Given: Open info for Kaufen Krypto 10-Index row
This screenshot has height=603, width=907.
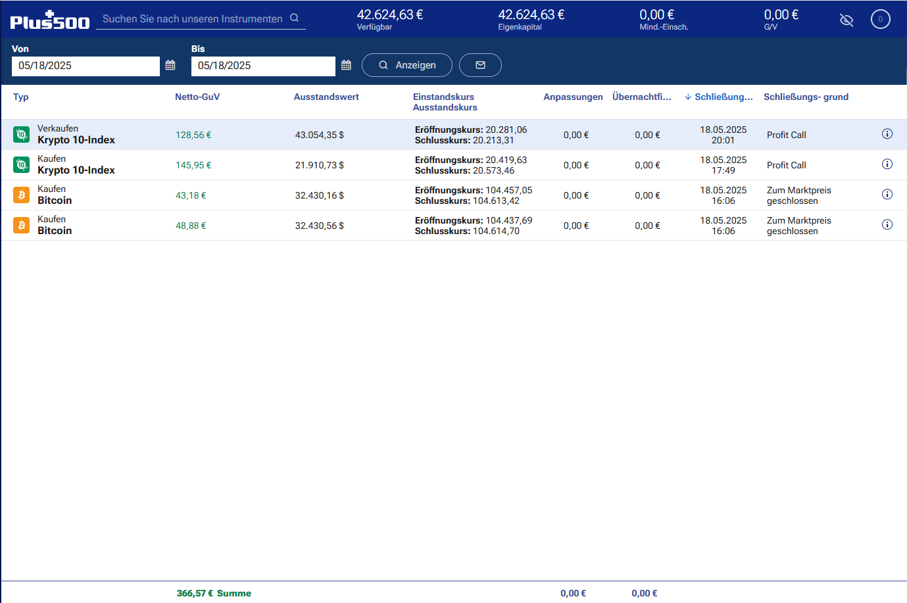Looking at the screenshot, I should pyautogui.click(x=887, y=164).
